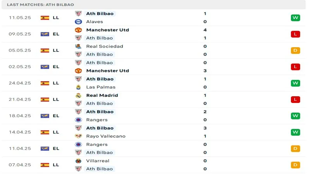Click the LL league label on 05.05.25
The image size is (310, 174).
[x=56, y=50]
